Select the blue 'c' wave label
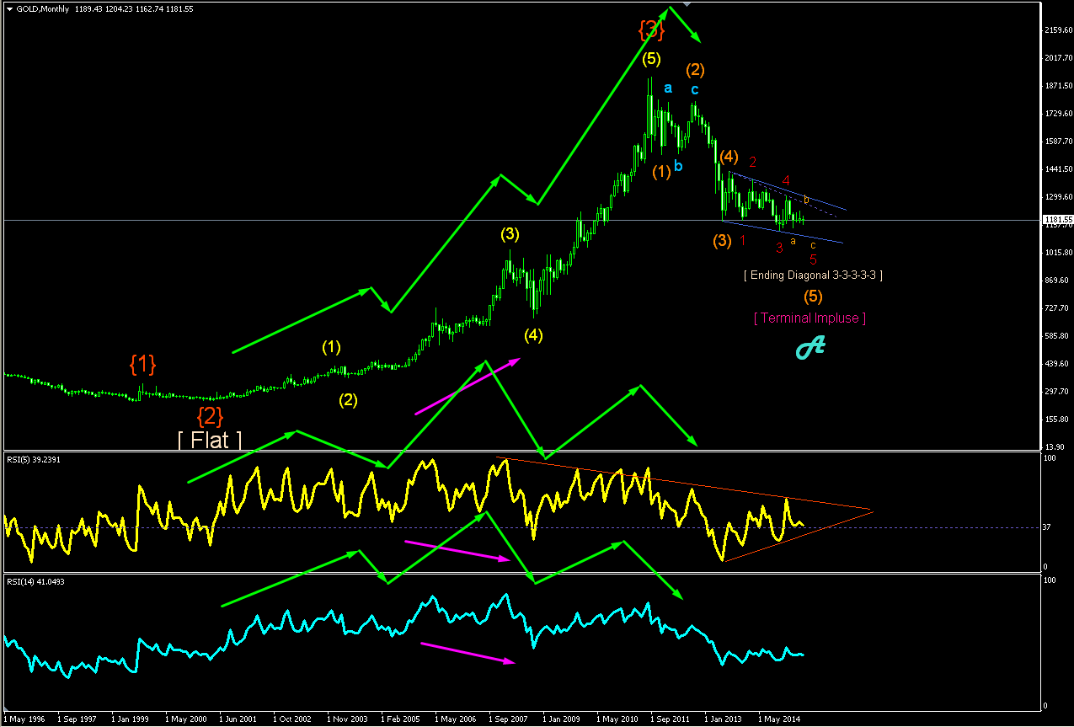1074x727 pixels. pyautogui.click(x=695, y=89)
